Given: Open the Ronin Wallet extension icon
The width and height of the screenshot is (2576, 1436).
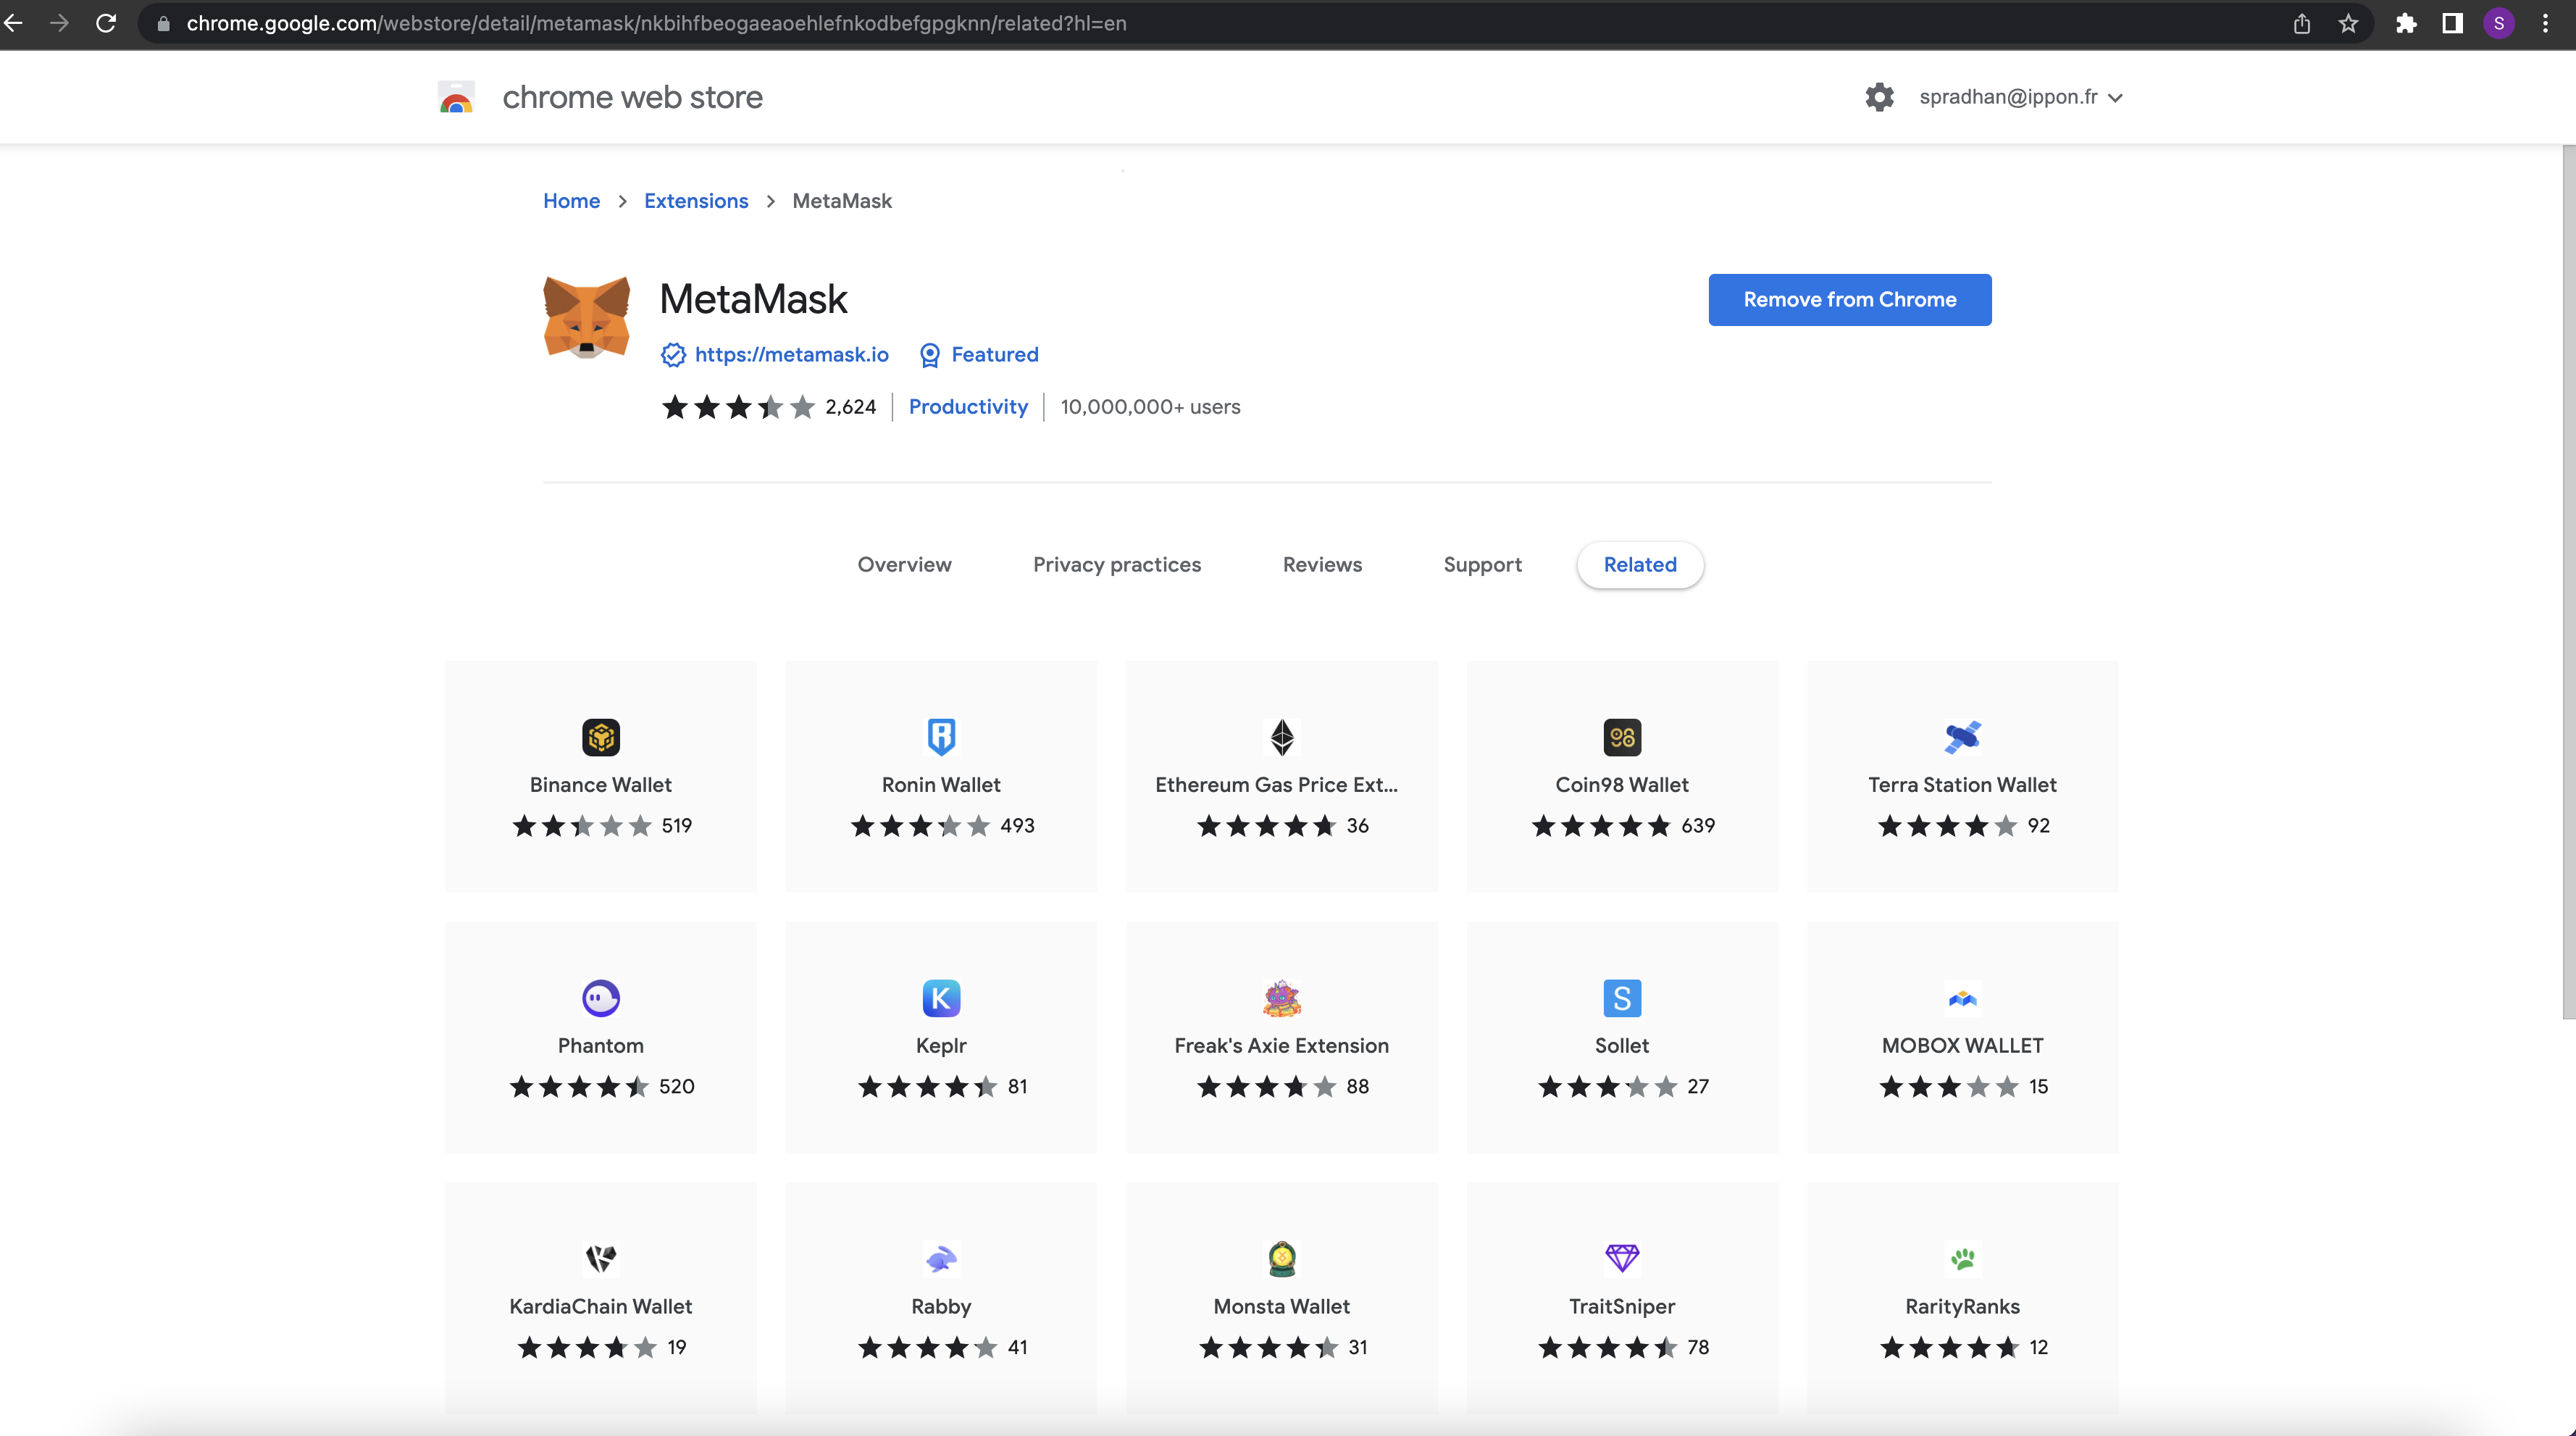Looking at the screenshot, I should [940, 737].
